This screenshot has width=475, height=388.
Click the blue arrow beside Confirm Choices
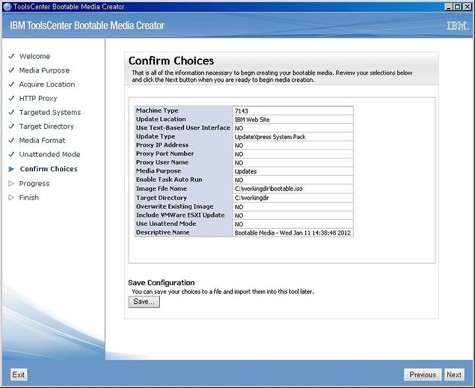[x=11, y=169]
